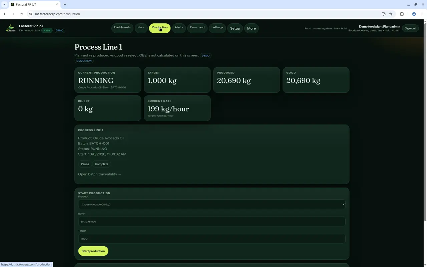This screenshot has width=427, height=267.
Task: Open the Alerts nav tab
Action: click(x=179, y=28)
